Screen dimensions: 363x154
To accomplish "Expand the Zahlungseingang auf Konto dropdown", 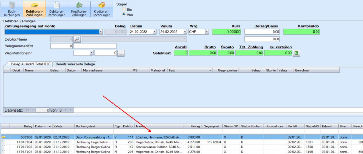I will 101,32.
